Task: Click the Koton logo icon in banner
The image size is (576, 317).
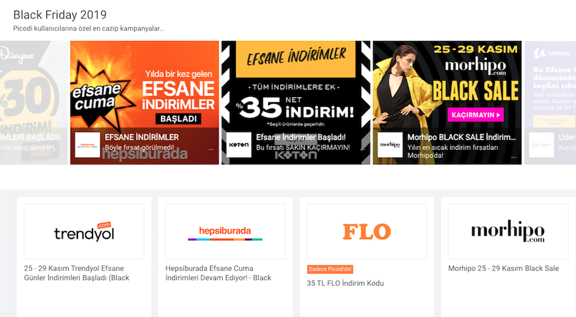Action: [238, 145]
